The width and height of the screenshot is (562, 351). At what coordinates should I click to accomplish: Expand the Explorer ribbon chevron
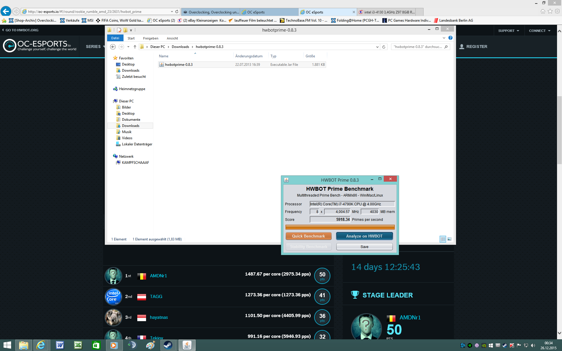[x=444, y=38]
